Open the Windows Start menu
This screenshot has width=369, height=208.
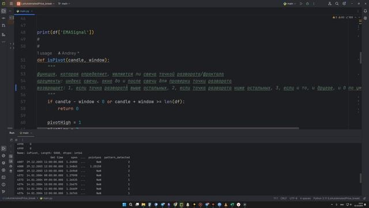click(x=125, y=205)
